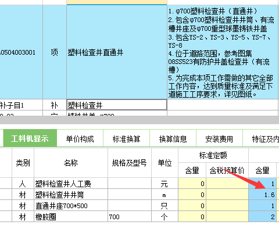Click the item feature description cell
Viewport: 279px width, 225px height.
[x=223, y=52]
